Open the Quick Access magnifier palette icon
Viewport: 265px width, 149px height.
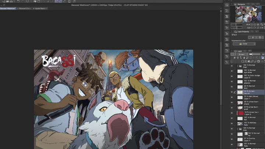point(227,5)
